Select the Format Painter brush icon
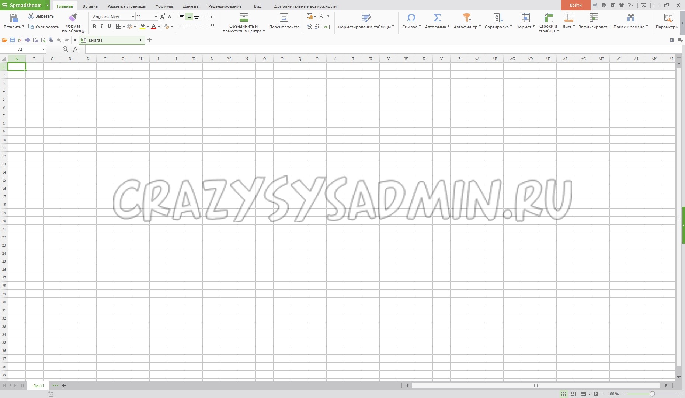This screenshot has height=398, width=685. 73,18
